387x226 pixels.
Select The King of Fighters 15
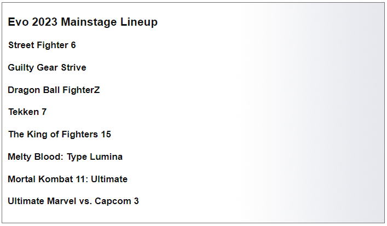click(x=60, y=135)
